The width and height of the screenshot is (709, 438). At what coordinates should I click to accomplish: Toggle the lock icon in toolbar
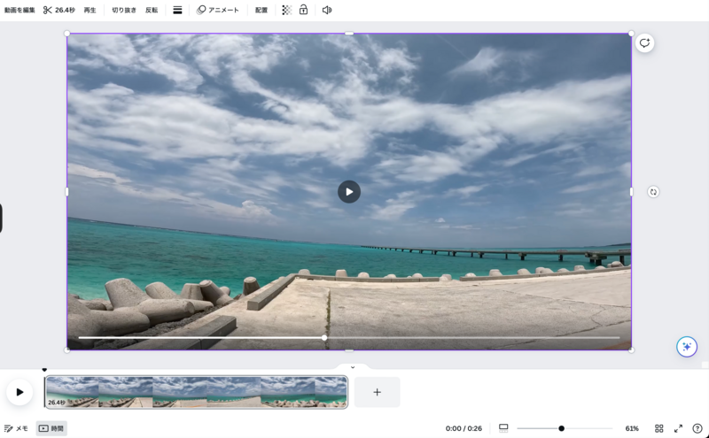[303, 10]
